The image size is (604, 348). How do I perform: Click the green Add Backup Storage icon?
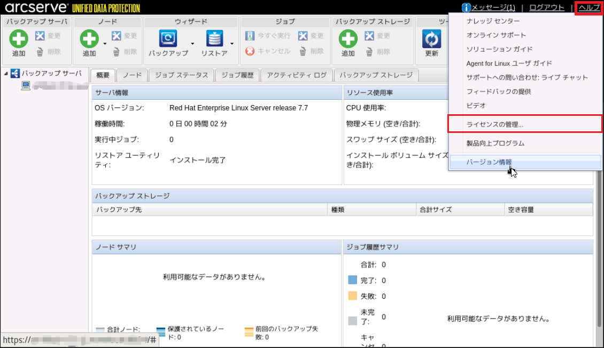(348, 38)
